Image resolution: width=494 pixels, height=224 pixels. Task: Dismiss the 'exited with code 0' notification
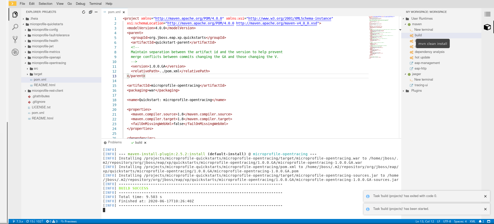point(485,196)
